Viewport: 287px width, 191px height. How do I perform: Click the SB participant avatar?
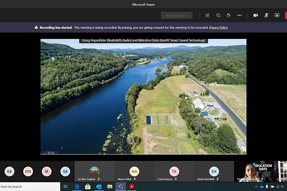tap(65, 172)
